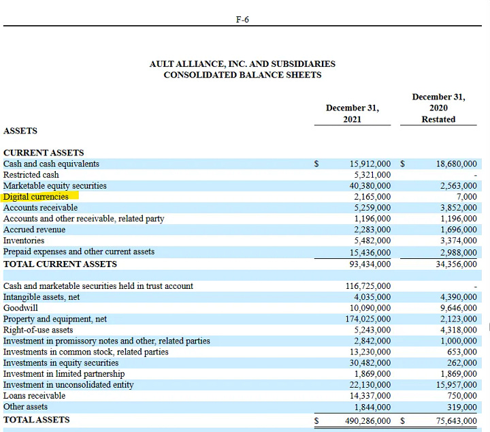Click Accounts receivable row label
Image resolution: width=490 pixels, height=432 pixels.
tap(40, 208)
